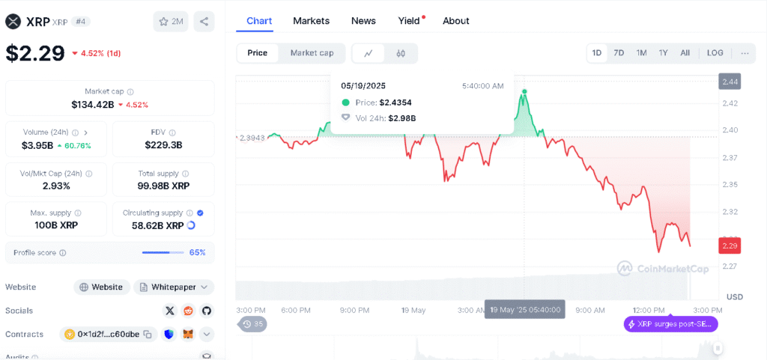Expand the Whitepaper dropdown

174,287
